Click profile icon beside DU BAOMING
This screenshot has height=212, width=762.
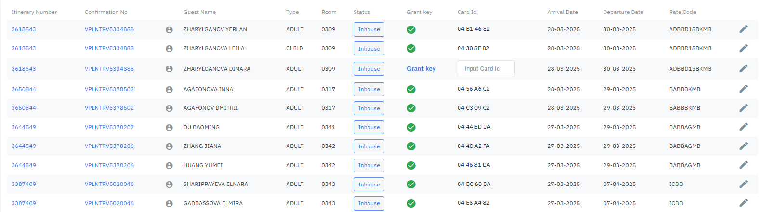click(169, 128)
